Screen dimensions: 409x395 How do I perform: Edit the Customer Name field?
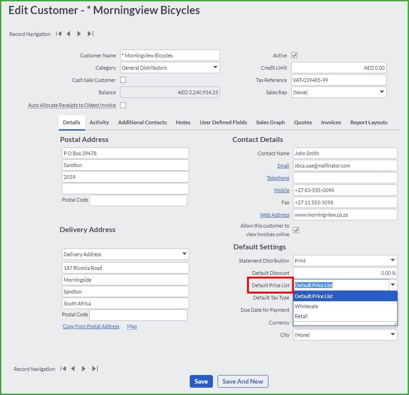(170, 56)
